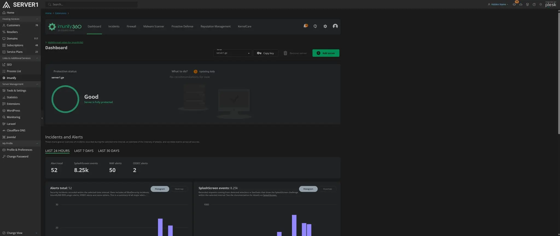Select LAST 30 DAYS interval
Image resolution: width=560 pixels, height=236 pixels.
pyautogui.click(x=109, y=151)
